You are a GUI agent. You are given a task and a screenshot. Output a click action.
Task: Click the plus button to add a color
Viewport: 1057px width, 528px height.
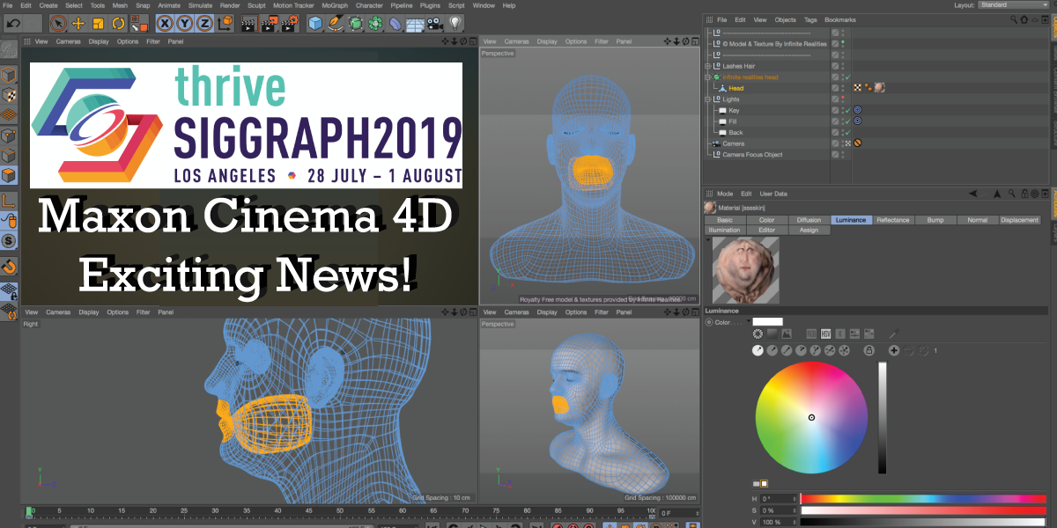click(x=893, y=350)
